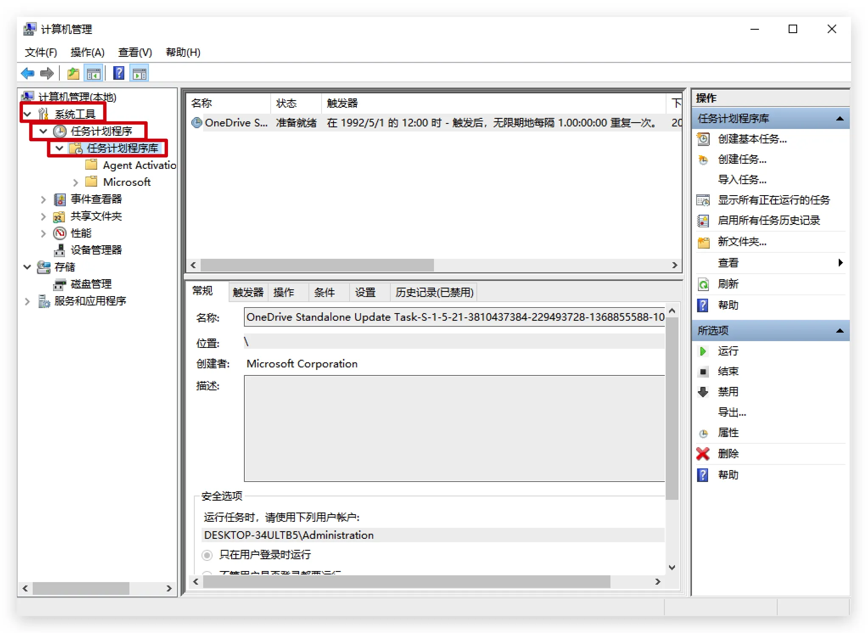Expand the 服务和应用程序 tree node

(x=28, y=301)
